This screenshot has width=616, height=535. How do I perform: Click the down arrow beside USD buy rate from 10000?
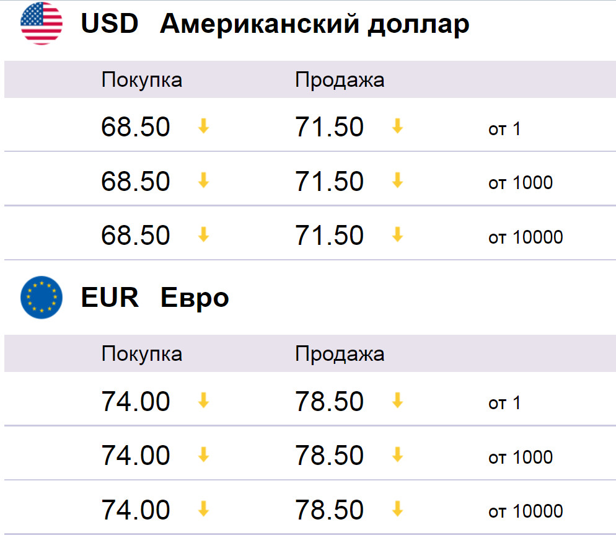tap(203, 235)
